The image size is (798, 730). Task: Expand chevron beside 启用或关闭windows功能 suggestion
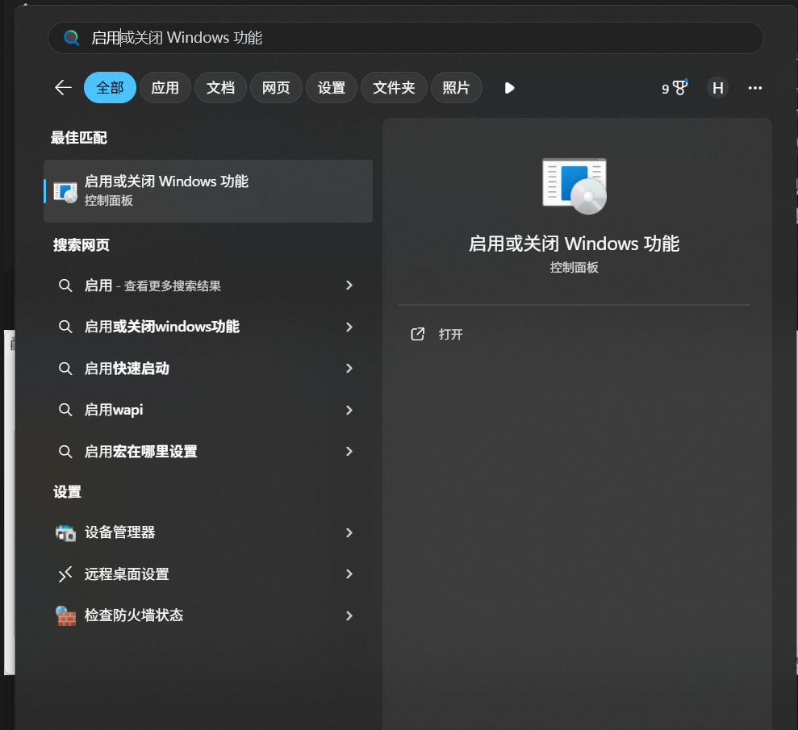(349, 327)
